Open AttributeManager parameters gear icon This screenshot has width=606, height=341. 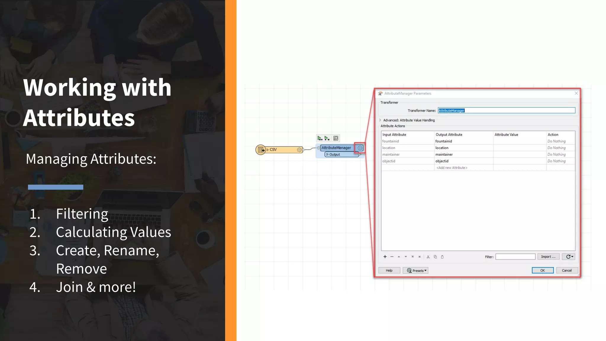(360, 148)
